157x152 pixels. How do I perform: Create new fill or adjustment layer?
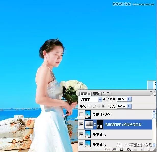click(x=128, y=149)
